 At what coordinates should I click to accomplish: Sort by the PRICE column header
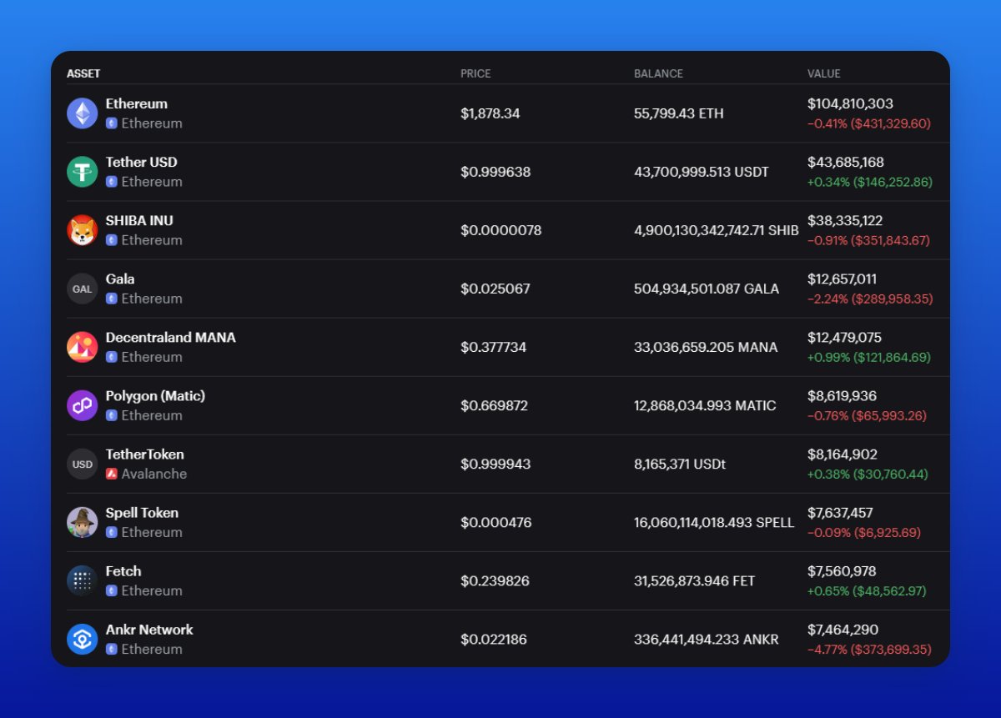pyautogui.click(x=475, y=73)
